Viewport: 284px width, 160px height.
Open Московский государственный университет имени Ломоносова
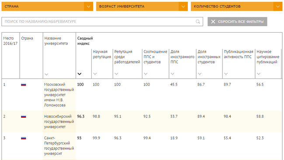coord(59,95)
